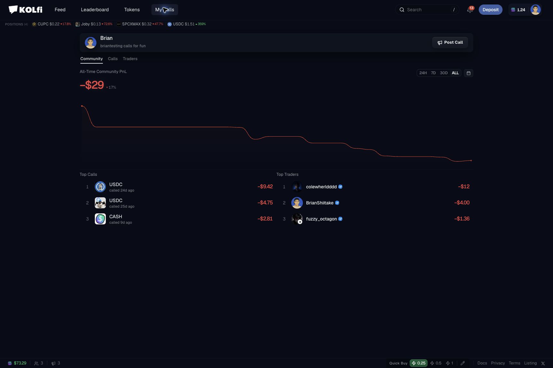Screen dimensions: 553x368
Task: Select Quick Buy 1 amount
Action: pyautogui.click(x=449, y=363)
